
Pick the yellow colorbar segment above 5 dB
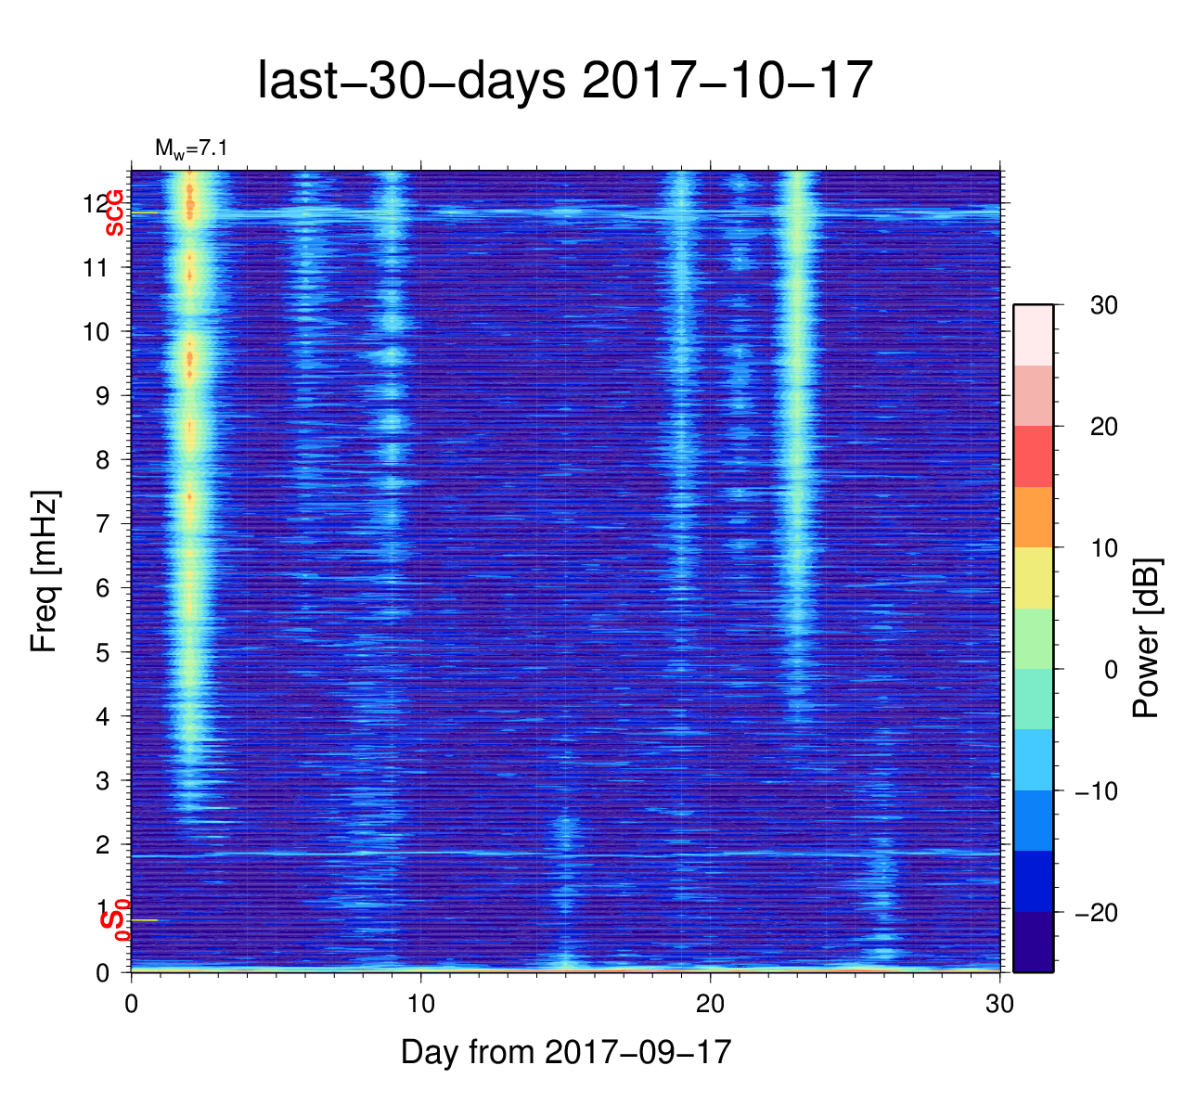click(x=1033, y=577)
